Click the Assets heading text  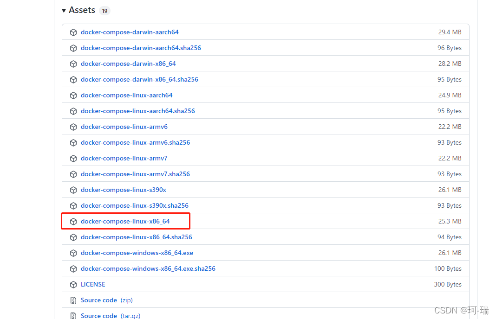pyautogui.click(x=82, y=10)
